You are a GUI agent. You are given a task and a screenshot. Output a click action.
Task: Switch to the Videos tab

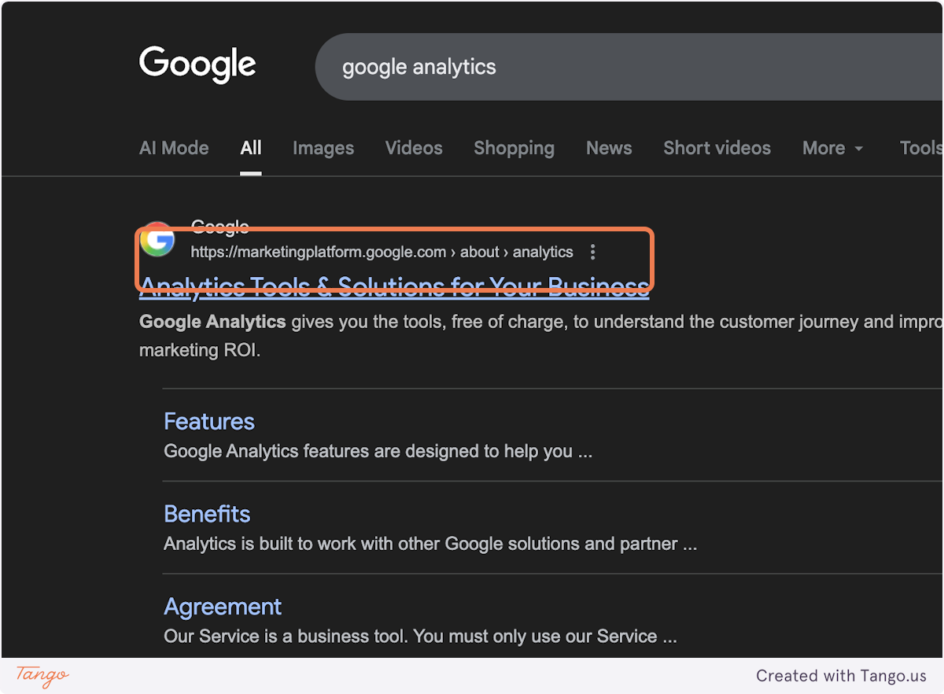click(414, 148)
